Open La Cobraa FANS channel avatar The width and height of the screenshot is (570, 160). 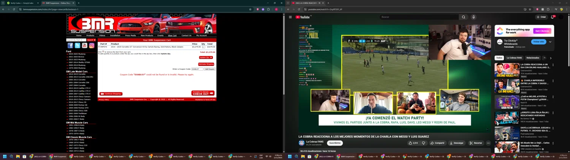pos(302,143)
